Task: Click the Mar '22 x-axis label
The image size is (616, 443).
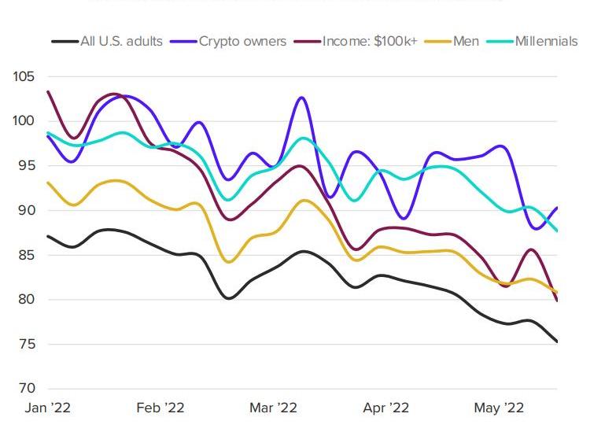Action: (x=273, y=408)
